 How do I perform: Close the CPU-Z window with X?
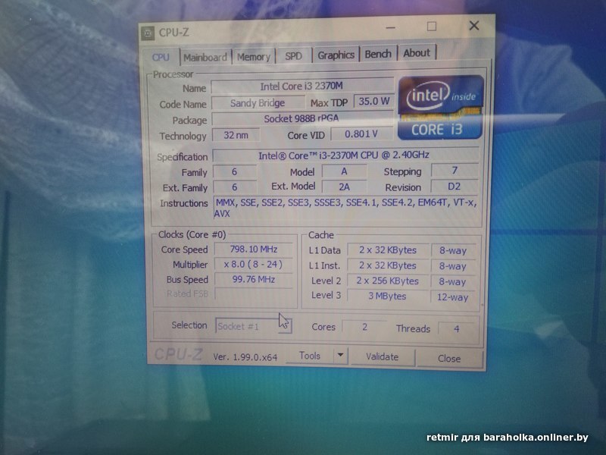[474, 26]
